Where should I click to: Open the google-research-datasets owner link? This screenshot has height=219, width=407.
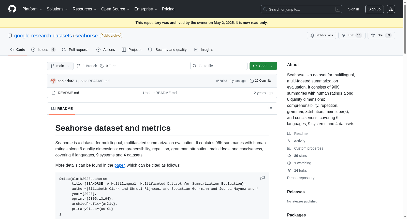[x=43, y=36]
